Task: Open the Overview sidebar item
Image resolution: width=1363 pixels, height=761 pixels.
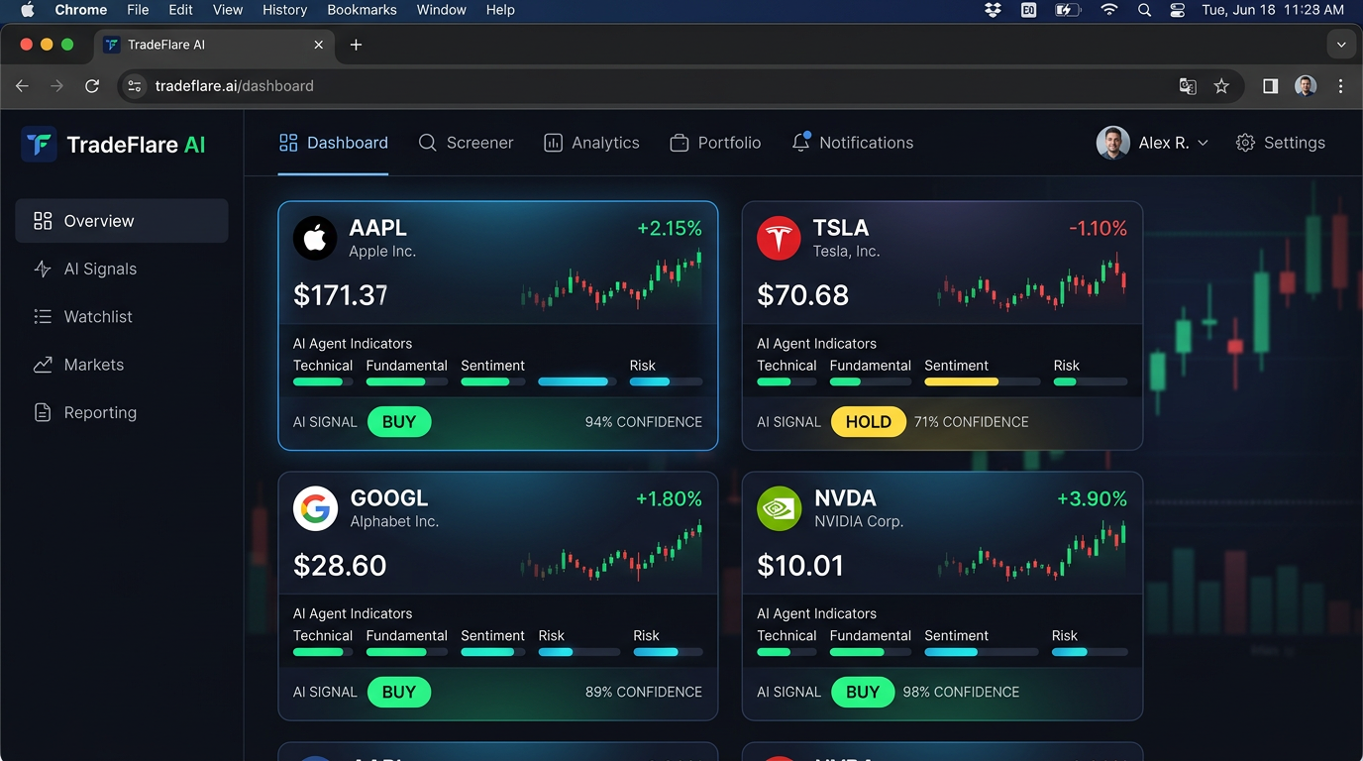Action: point(122,221)
